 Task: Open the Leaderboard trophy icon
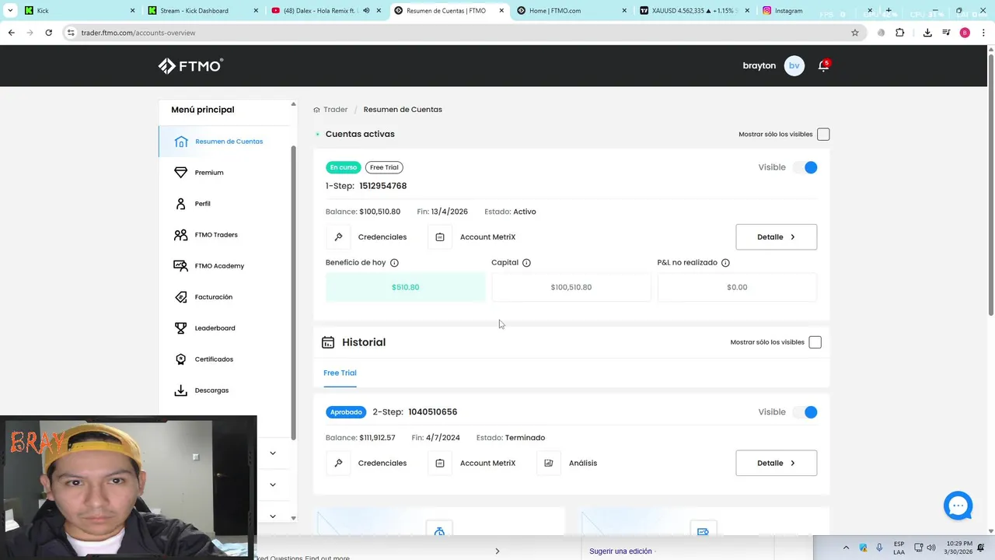tap(181, 328)
